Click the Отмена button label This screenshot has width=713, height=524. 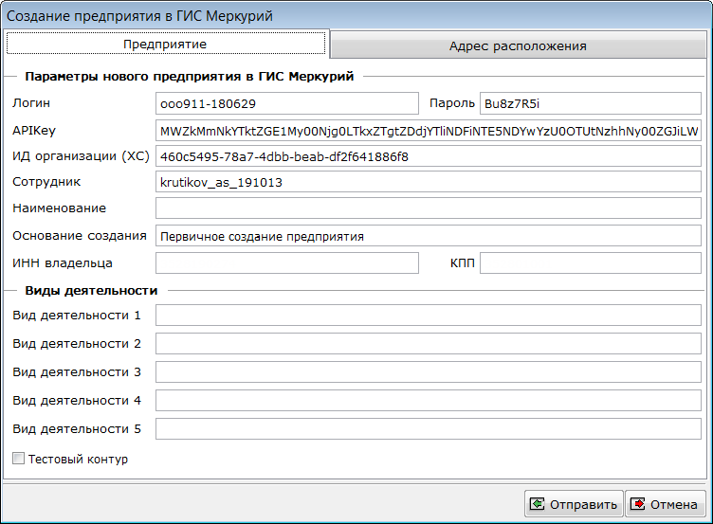[x=674, y=504]
